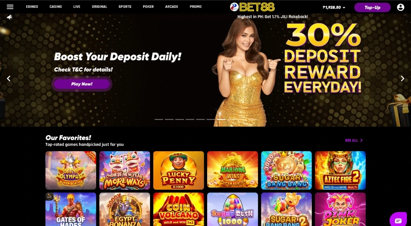Viewport: 411px width, 226px height.
Task: Open the SPORTS menu item
Action: 125,7
